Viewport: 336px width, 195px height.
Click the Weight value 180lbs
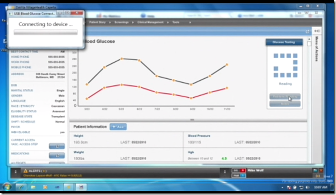click(x=79, y=158)
